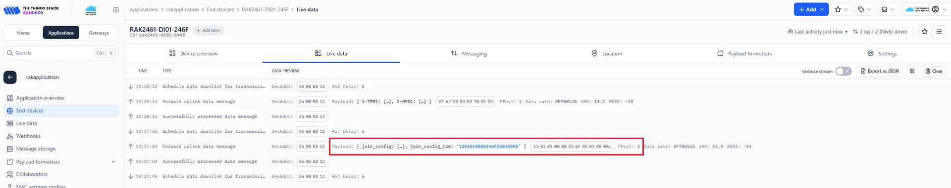The image size is (951, 188).
Task: Open the Location tab
Action: pos(607,53)
